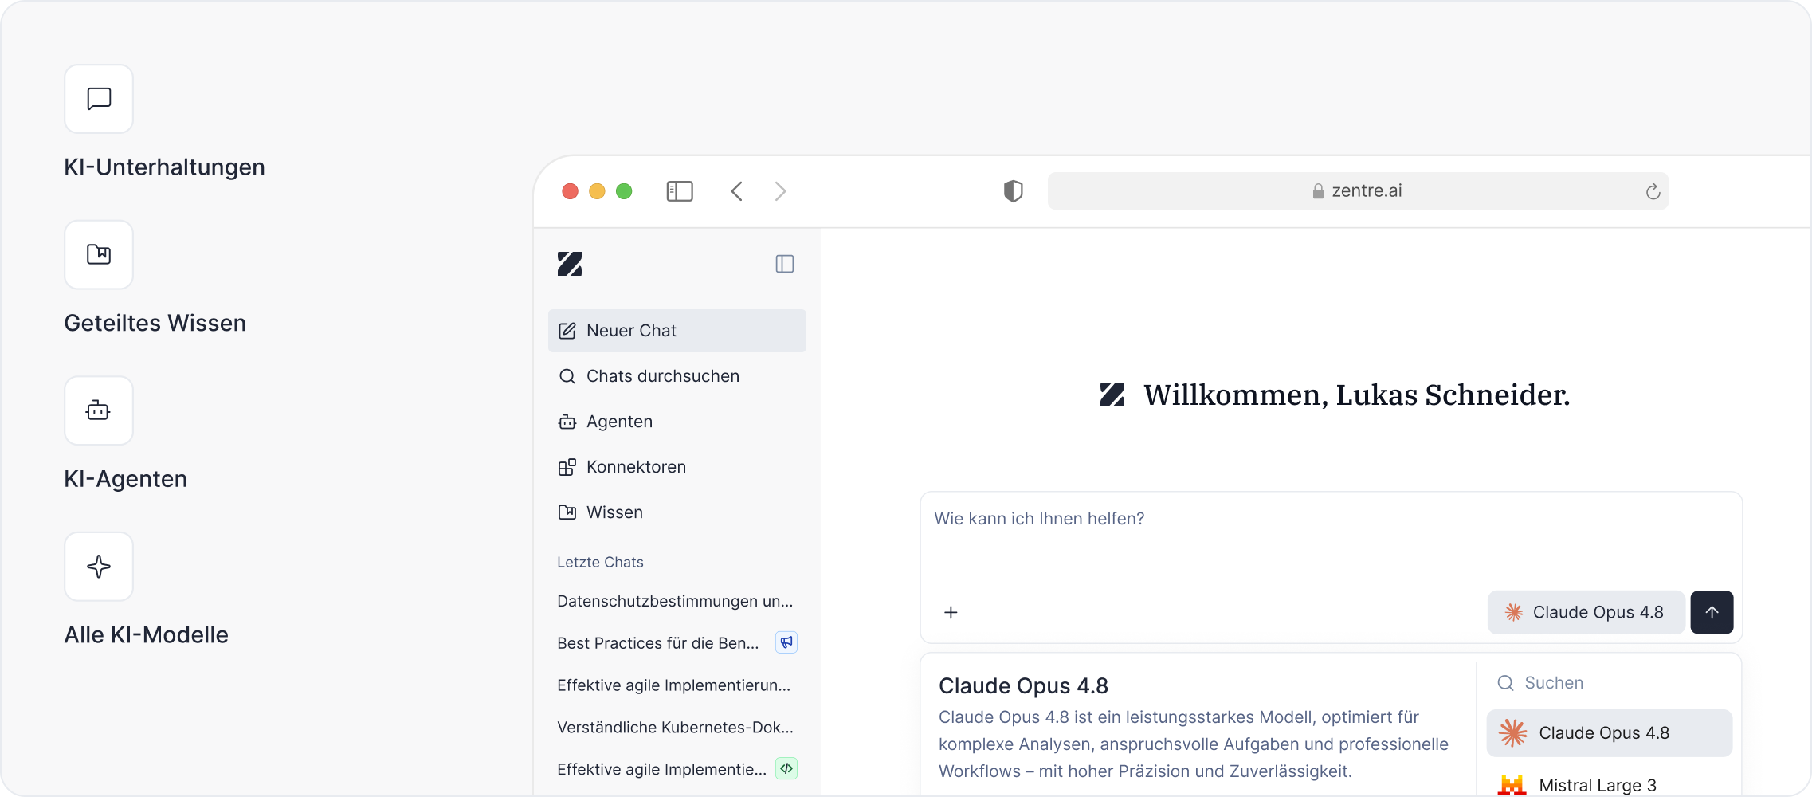Open Chats durchsuchen
Image resolution: width=1812 pixels, height=797 pixels.
677,376
